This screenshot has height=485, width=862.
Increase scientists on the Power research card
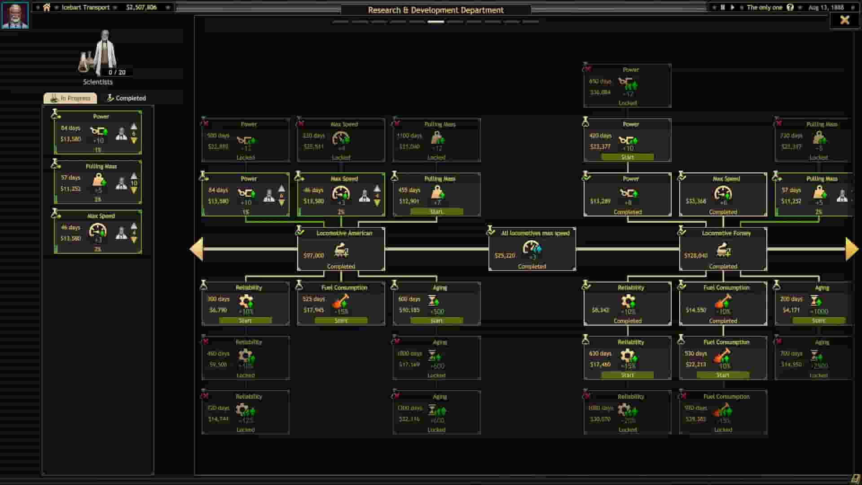coord(133,127)
